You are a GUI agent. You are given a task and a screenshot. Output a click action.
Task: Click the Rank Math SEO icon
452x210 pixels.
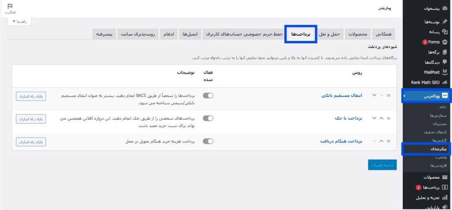[444, 83]
